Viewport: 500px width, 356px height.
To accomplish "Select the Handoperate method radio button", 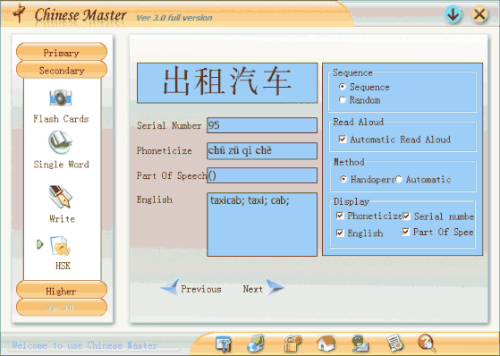I will coord(343,179).
